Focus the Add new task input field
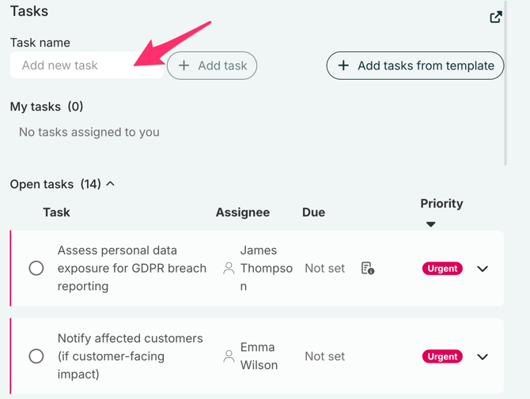 [85, 66]
